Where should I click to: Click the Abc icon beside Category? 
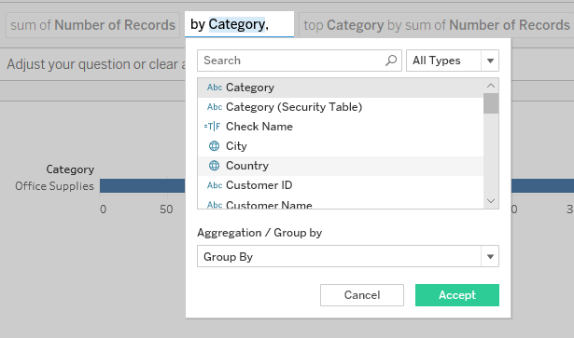coord(215,88)
